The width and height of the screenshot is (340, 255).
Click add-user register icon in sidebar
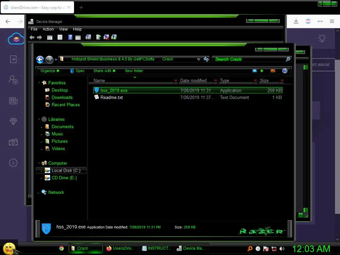pyautogui.click(x=13, y=80)
